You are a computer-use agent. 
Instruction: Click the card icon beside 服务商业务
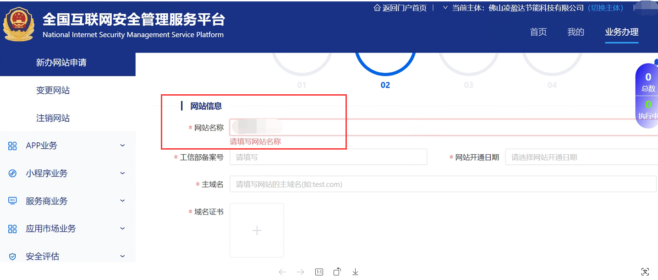(x=12, y=200)
